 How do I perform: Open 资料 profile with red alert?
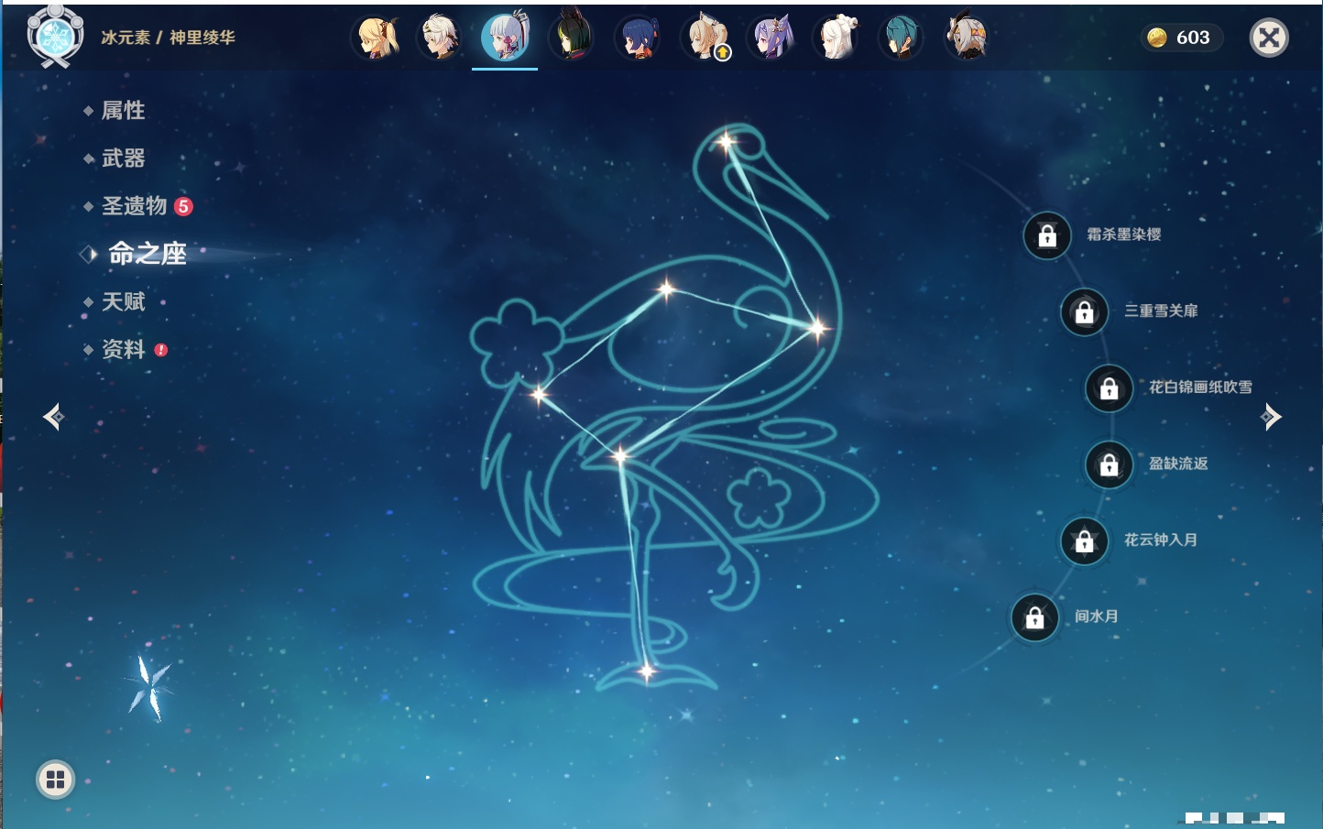(x=123, y=350)
